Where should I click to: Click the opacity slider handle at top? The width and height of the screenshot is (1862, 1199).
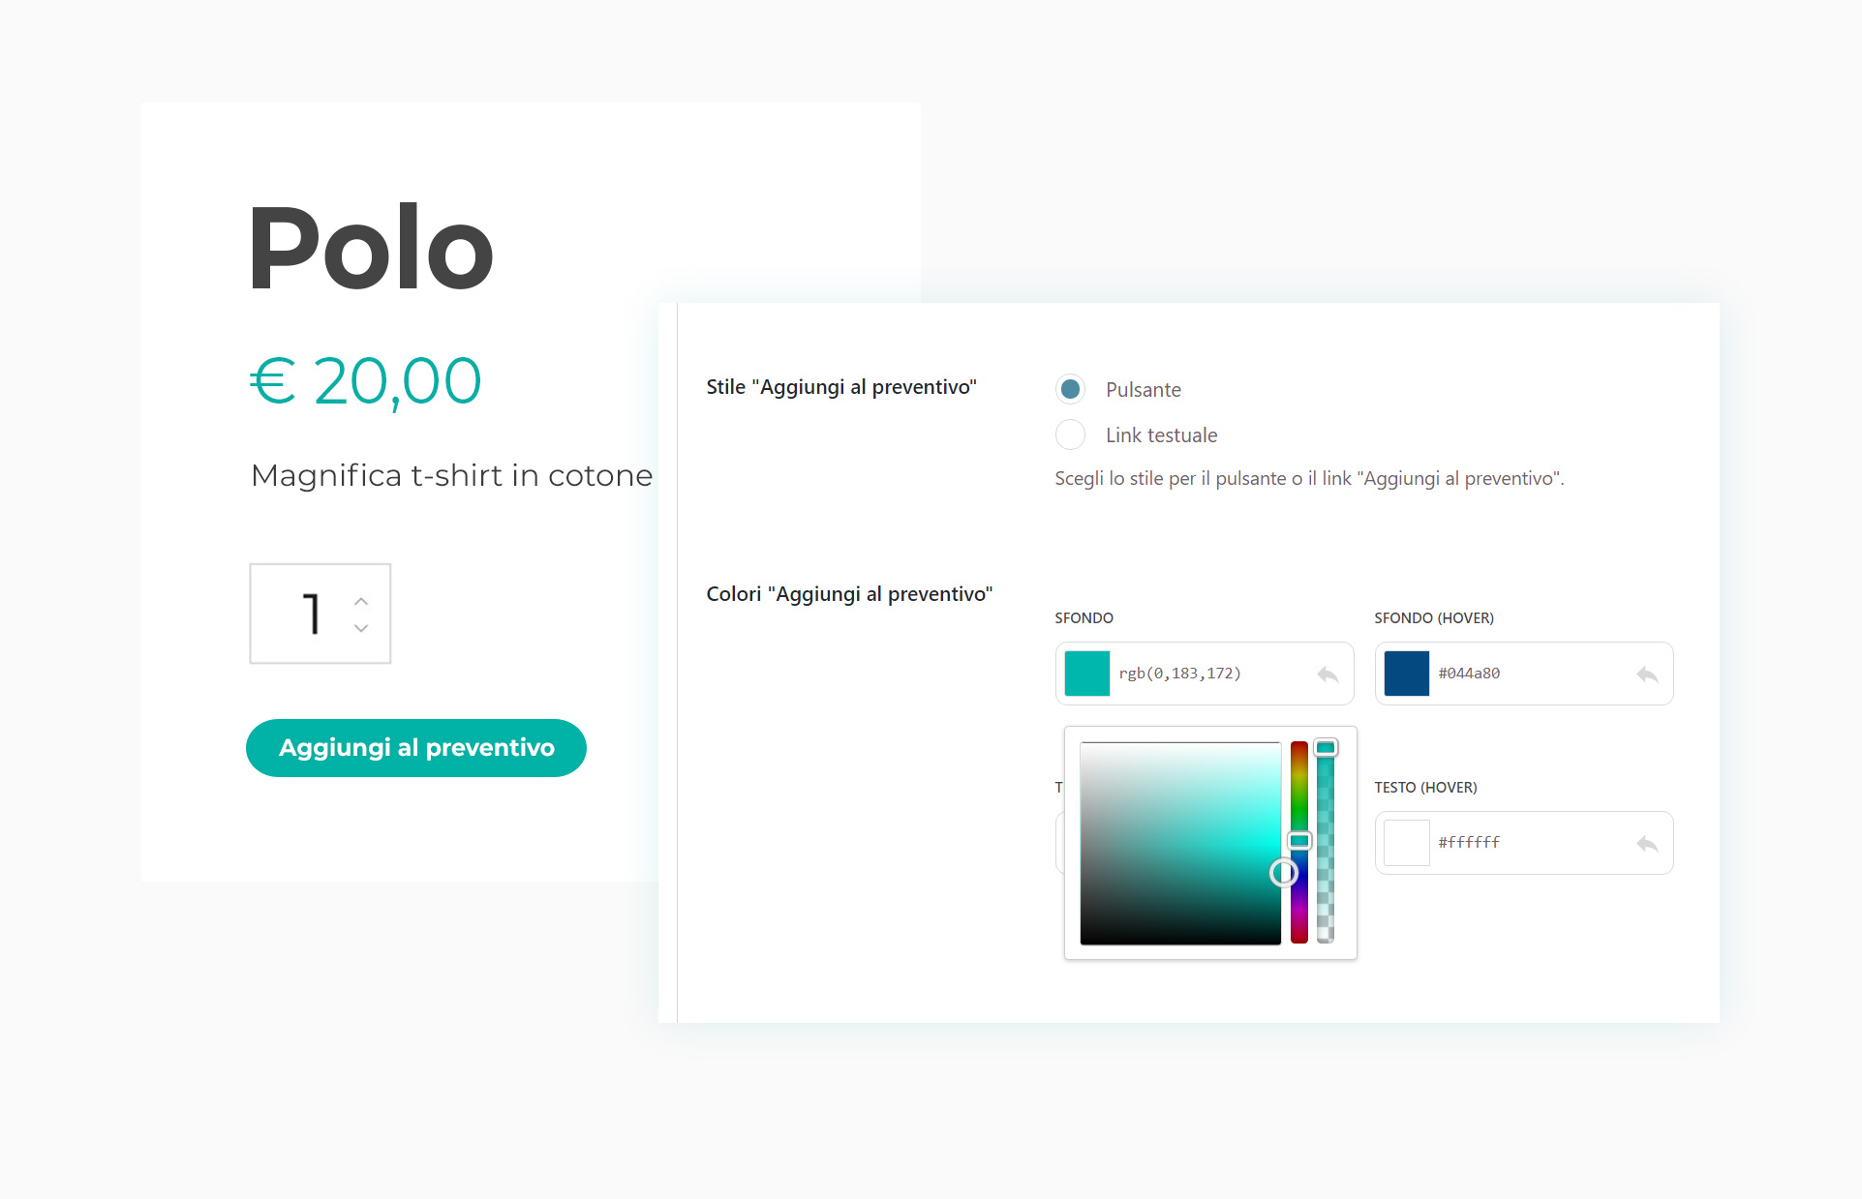point(1326,747)
